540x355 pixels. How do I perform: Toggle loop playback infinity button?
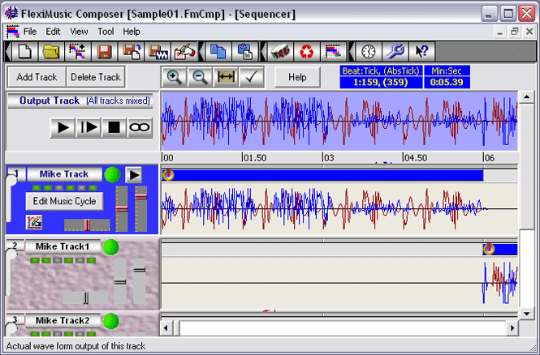[140, 128]
